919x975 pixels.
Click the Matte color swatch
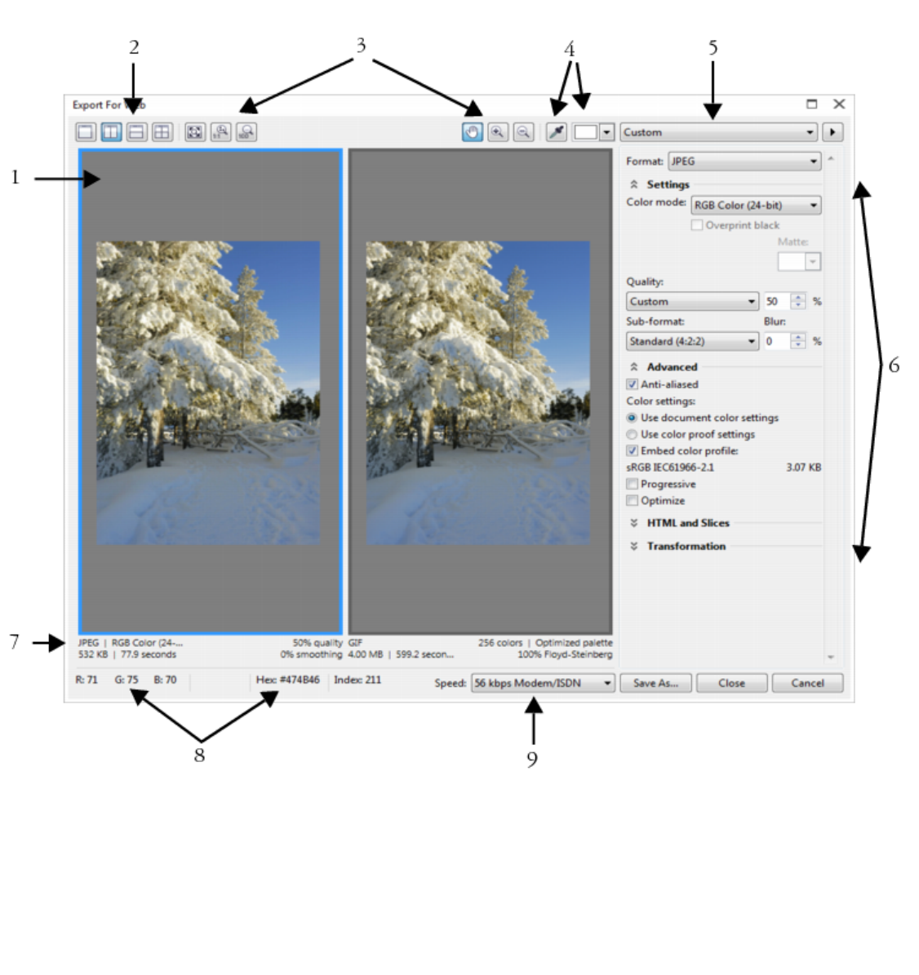[x=792, y=262]
